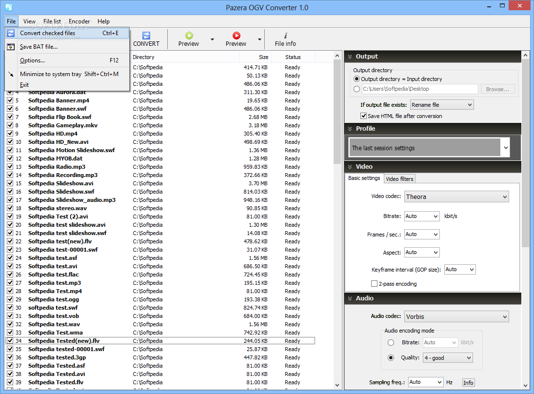
Task: Click the Pazera app icon in title bar
Action: [x=9, y=7]
